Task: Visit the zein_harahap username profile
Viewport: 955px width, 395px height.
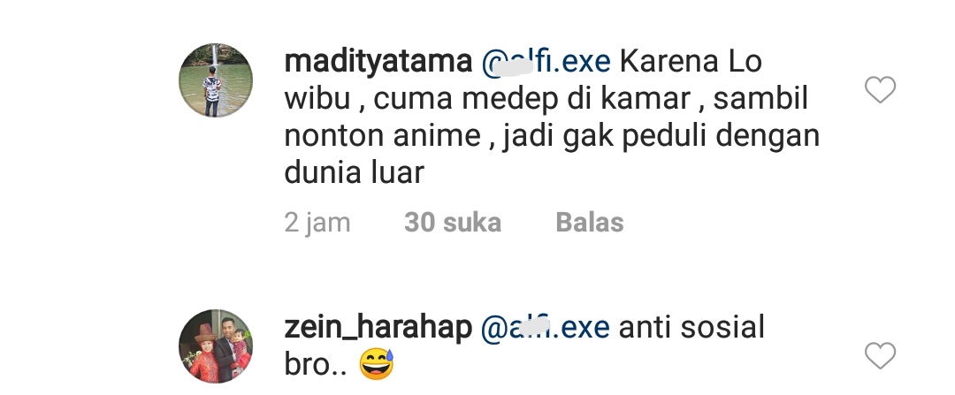Action: [378, 328]
